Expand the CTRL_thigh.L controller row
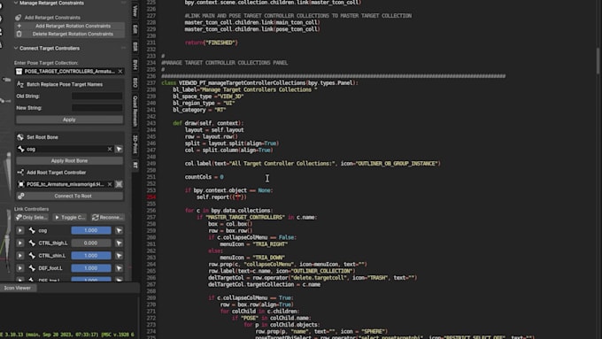The width and height of the screenshot is (602, 339). (20, 243)
